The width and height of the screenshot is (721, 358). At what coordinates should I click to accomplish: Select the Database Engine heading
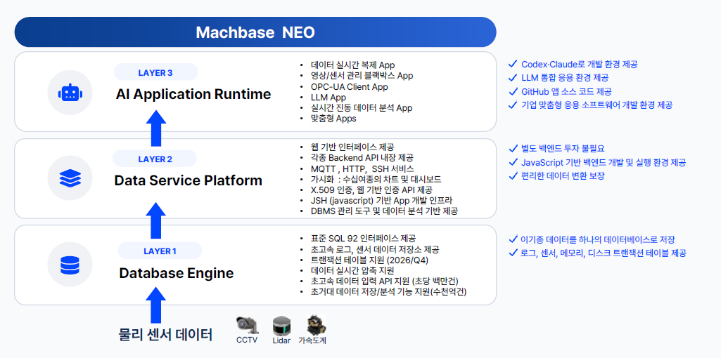pyautogui.click(x=176, y=274)
